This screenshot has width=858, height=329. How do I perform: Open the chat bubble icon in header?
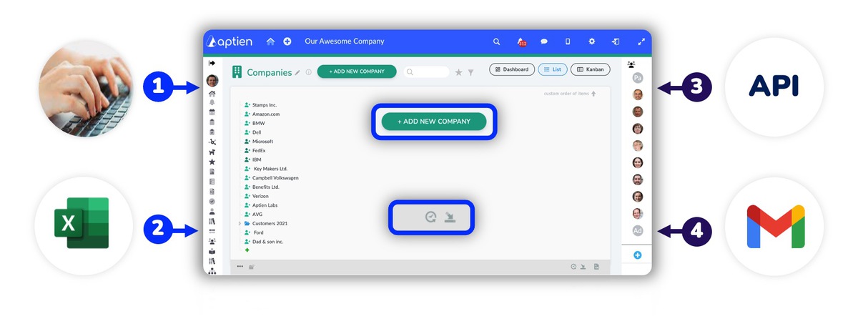click(544, 41)
